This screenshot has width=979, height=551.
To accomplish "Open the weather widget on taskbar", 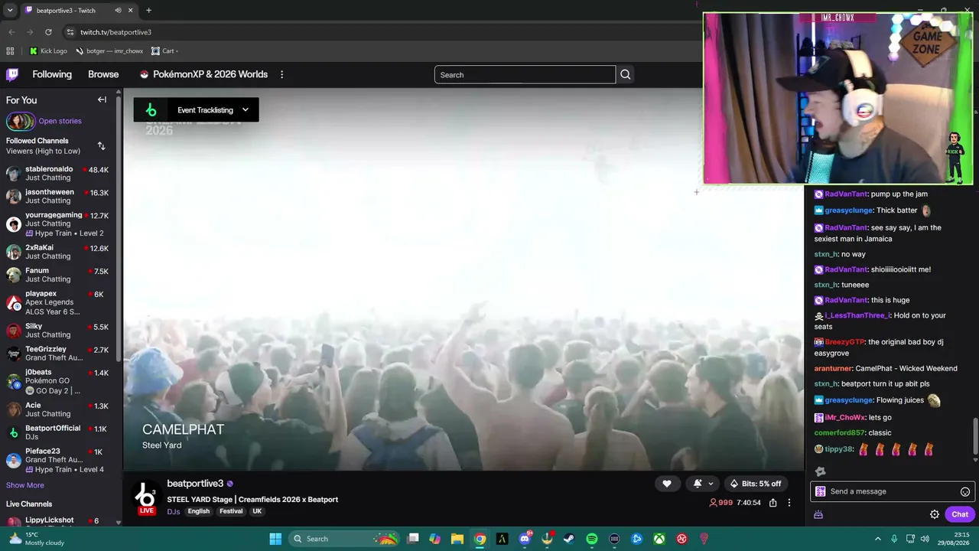I will tap(36, 539).
